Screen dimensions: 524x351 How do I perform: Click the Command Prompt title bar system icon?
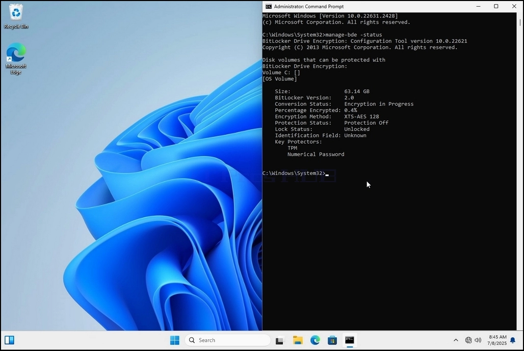(268, 6)
